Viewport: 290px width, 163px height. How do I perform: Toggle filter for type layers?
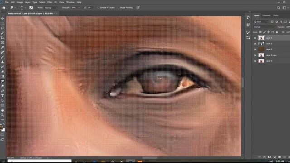281,22
